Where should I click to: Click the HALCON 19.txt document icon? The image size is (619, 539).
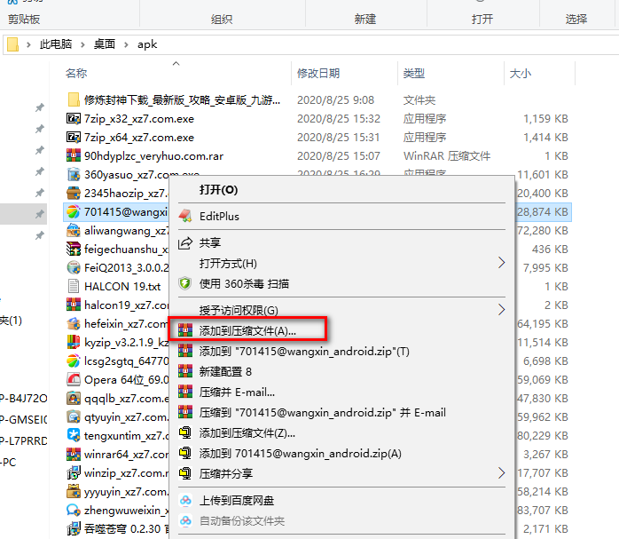pos(74,286)
